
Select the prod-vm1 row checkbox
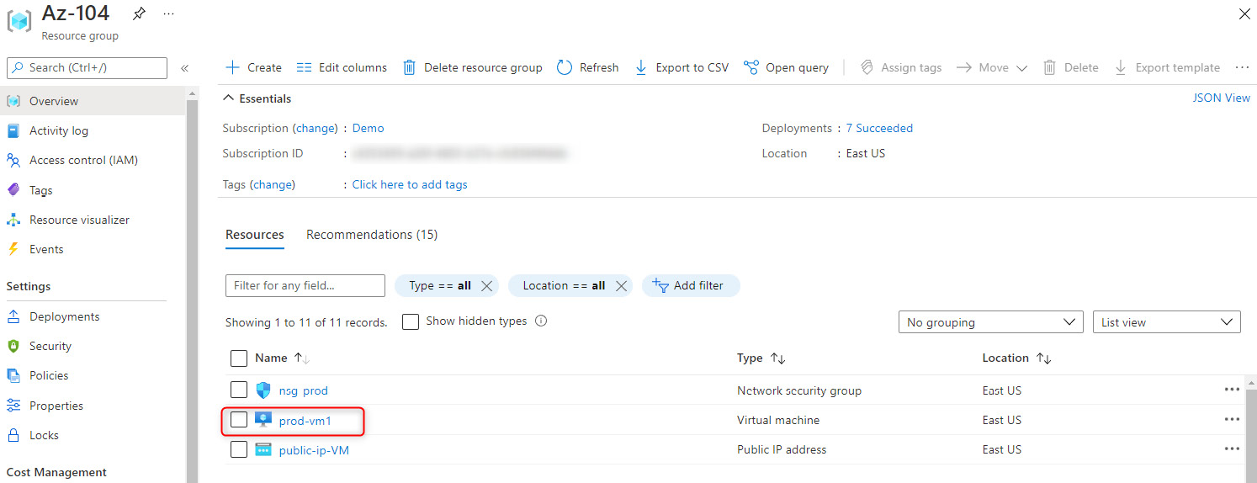239,419
